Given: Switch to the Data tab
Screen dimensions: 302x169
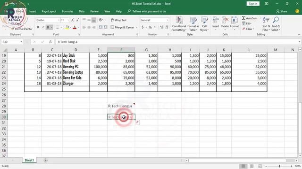Looking at the screenshot, I should [x=82, y=11].
